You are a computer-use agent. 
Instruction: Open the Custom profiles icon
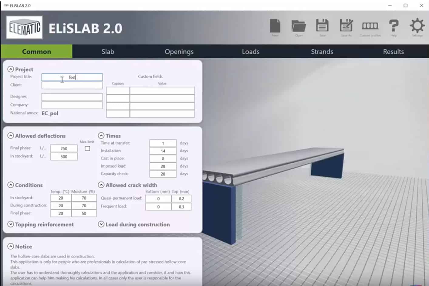tap(370, 26)
